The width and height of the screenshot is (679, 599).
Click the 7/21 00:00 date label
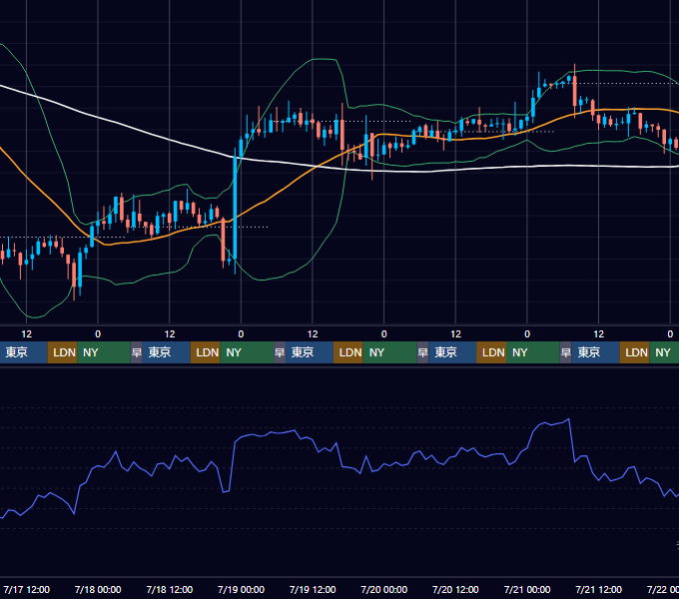click(x=527, y=589)
